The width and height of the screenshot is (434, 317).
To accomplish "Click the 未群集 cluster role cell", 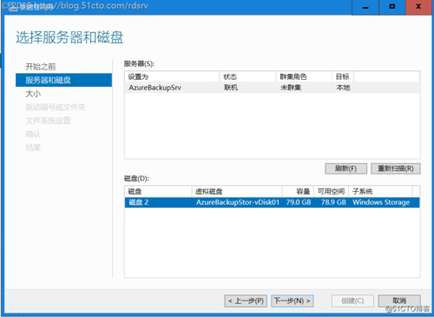I will 291,88.
